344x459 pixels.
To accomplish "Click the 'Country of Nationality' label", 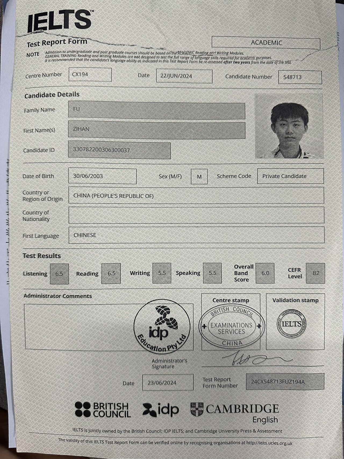I will click(36, 216).
